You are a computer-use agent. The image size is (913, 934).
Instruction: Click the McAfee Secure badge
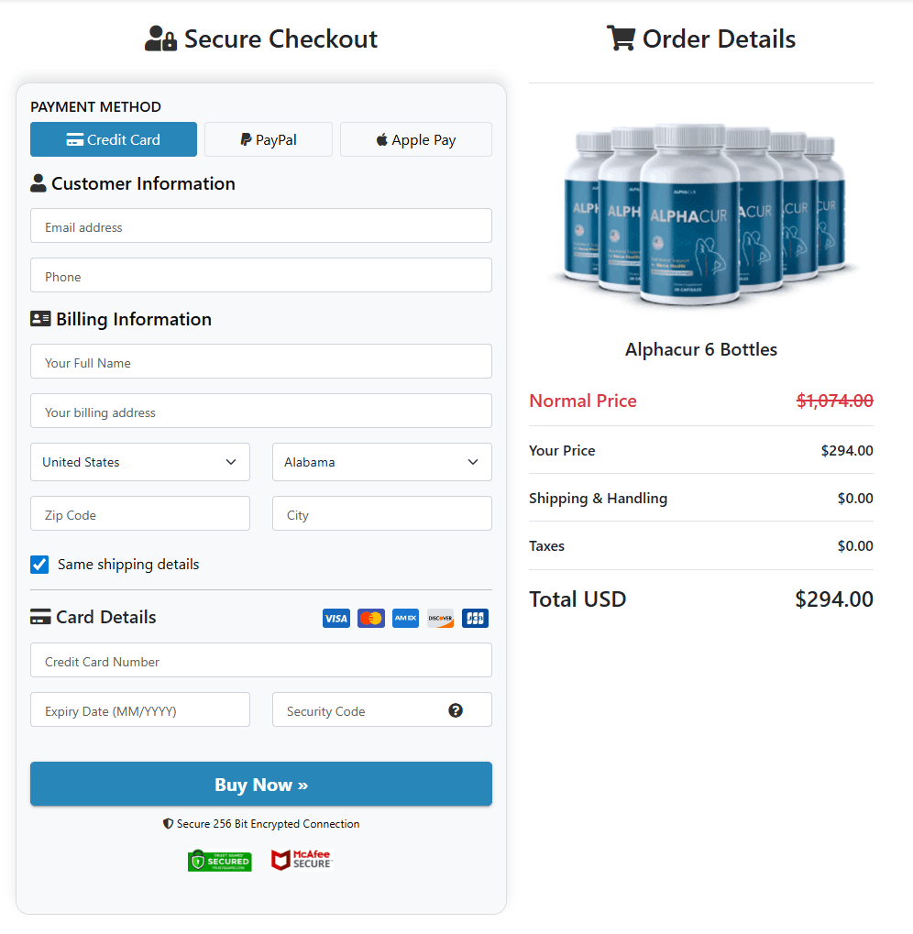tap(302, 860)
